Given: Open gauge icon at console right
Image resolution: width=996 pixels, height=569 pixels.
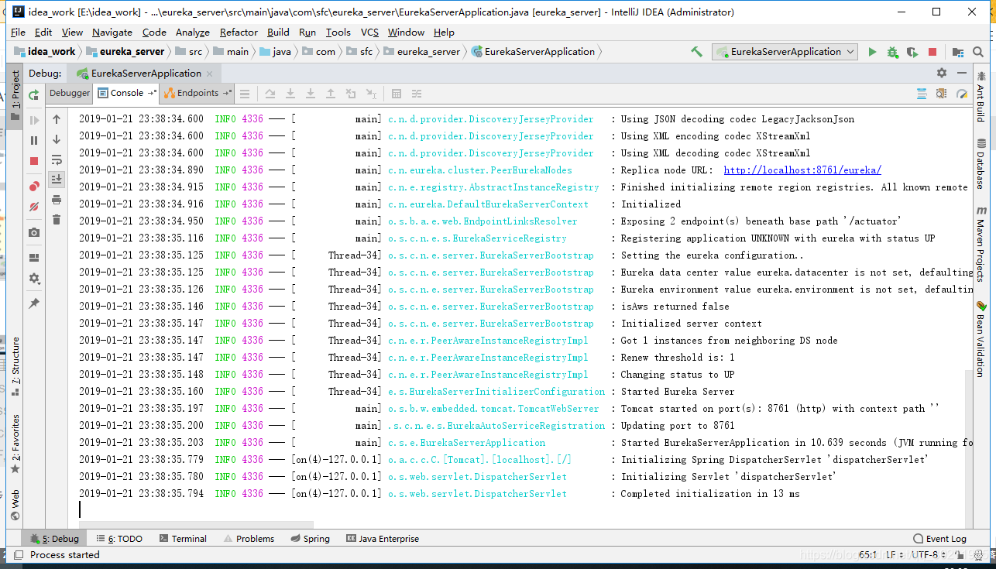Looking at the screenshot, I should pyautogui.click(x=962, y=94).
